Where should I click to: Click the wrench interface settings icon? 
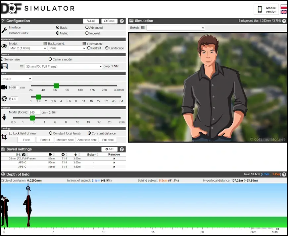click(x=4, y=30)
